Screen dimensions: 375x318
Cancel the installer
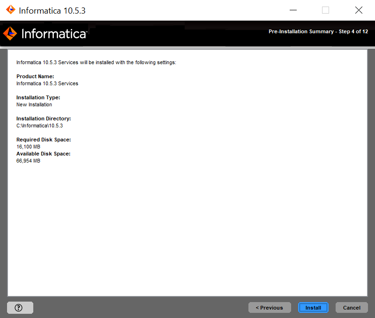[352, 308]
